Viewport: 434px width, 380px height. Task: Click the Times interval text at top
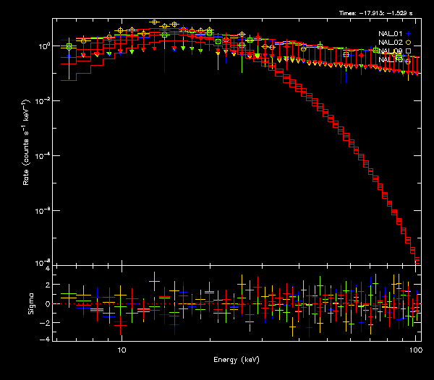click(380, 13)
